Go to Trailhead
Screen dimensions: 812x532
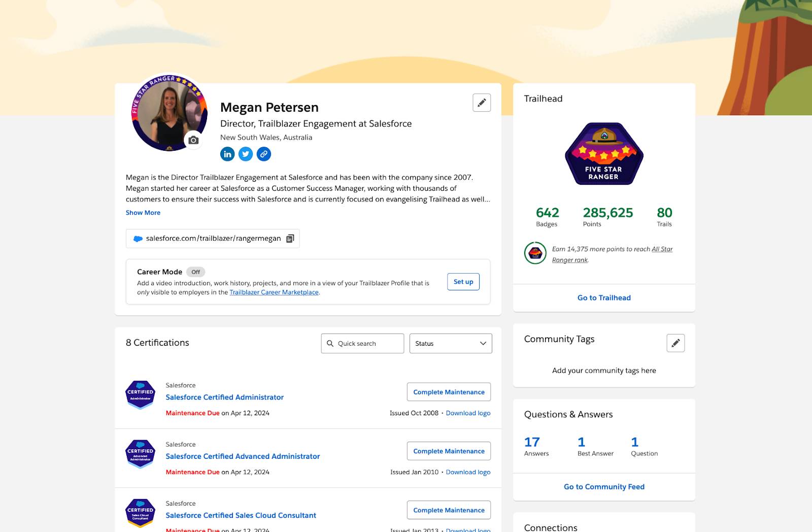click(x=603, y=297)
